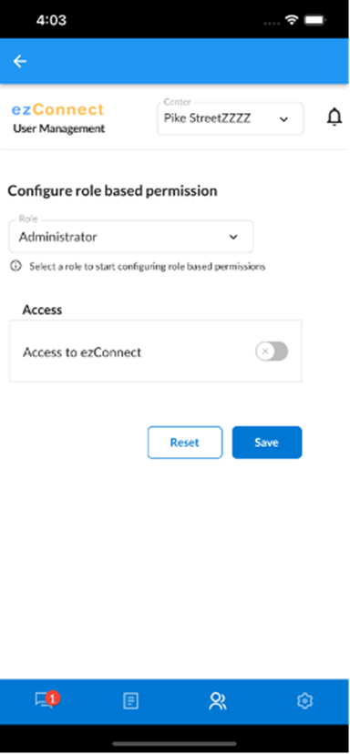Viewport: 350px width, 754px height.
Task: Toggle Access to ezConnect switch
Action: [x=272, y=352]
